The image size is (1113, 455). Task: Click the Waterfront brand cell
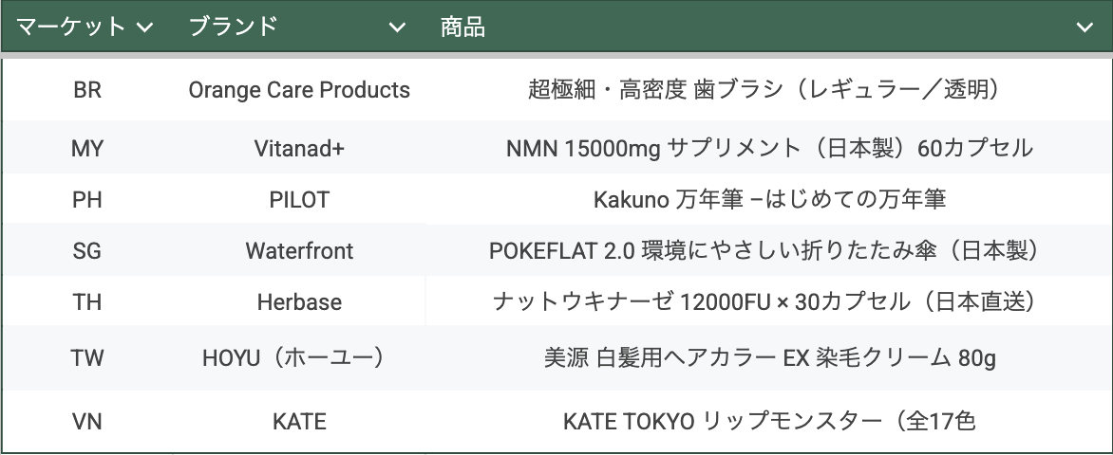(299, 251)
